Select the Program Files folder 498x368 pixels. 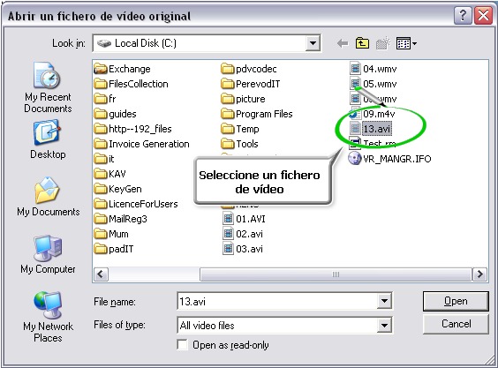click(x=257, y=114)
